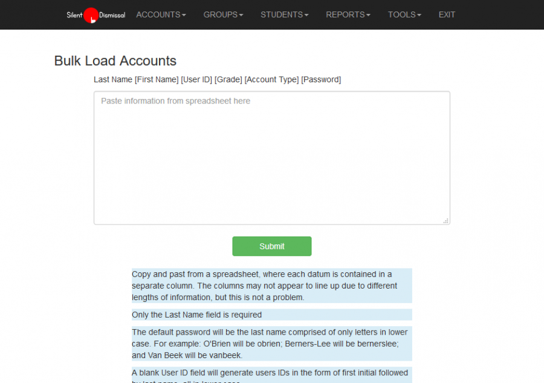Click the caret next to GROUPS
Image resolution: width=544 pixels, height=383 pixels.
coord(241,15)
